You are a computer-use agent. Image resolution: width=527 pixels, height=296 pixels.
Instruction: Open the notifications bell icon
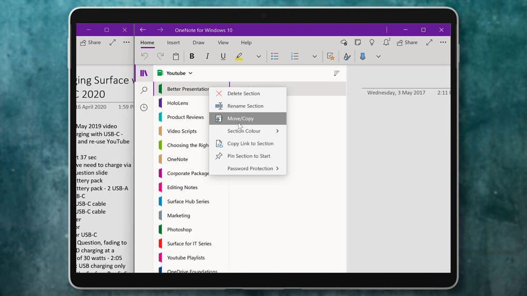coord(386,43)
